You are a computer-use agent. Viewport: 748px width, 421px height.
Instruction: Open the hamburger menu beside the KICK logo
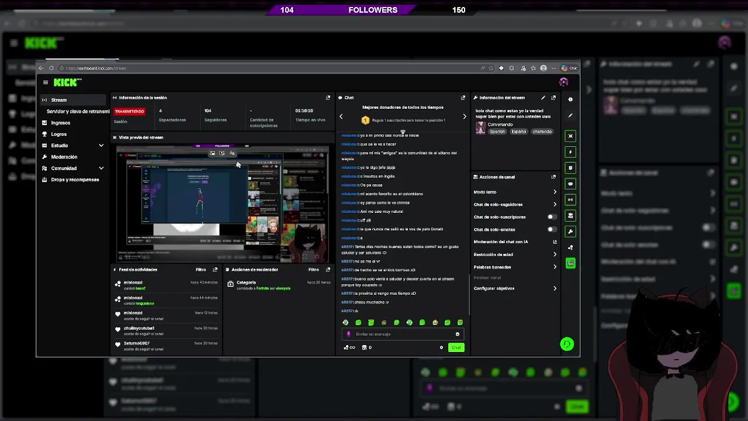point(46,82)
